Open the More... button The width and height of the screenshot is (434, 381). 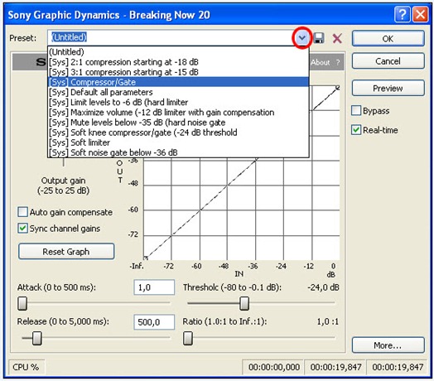(388, 345)
